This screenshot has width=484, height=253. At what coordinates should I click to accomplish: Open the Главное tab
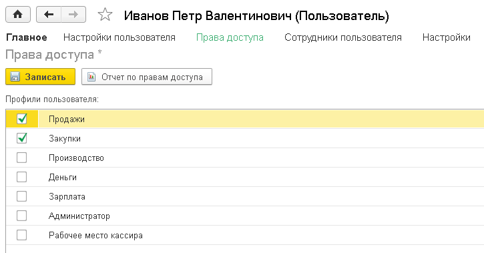(27, 37)
